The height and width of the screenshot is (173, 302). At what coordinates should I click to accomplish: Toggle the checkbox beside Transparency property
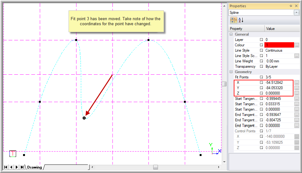point(261,66)
